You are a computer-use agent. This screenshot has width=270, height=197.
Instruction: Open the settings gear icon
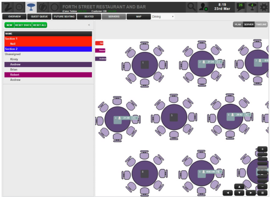click(264, 7)
